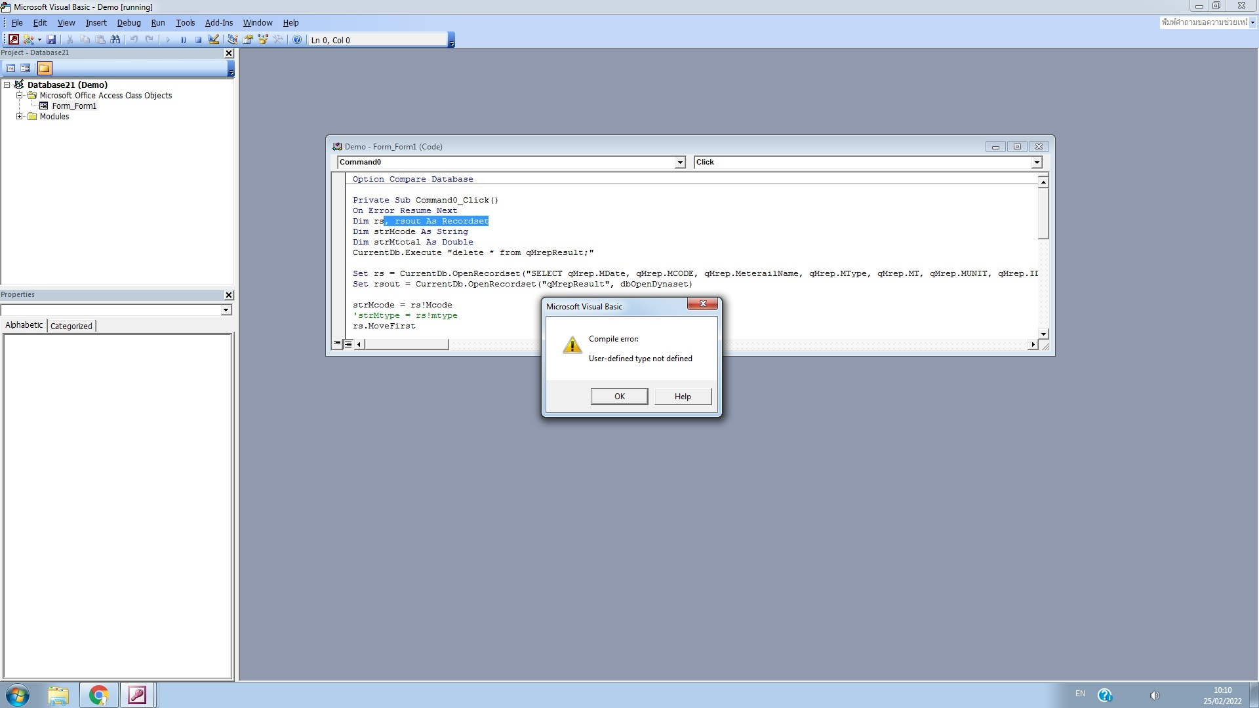Open the Run menu
This screenshot has height=708, width=1259.
click(x=158, y=22)
